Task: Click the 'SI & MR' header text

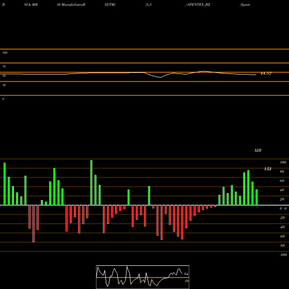Action: (31, 5)
